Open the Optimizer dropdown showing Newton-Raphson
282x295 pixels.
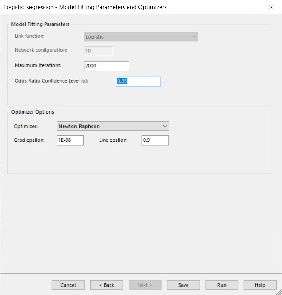[113, 126]
